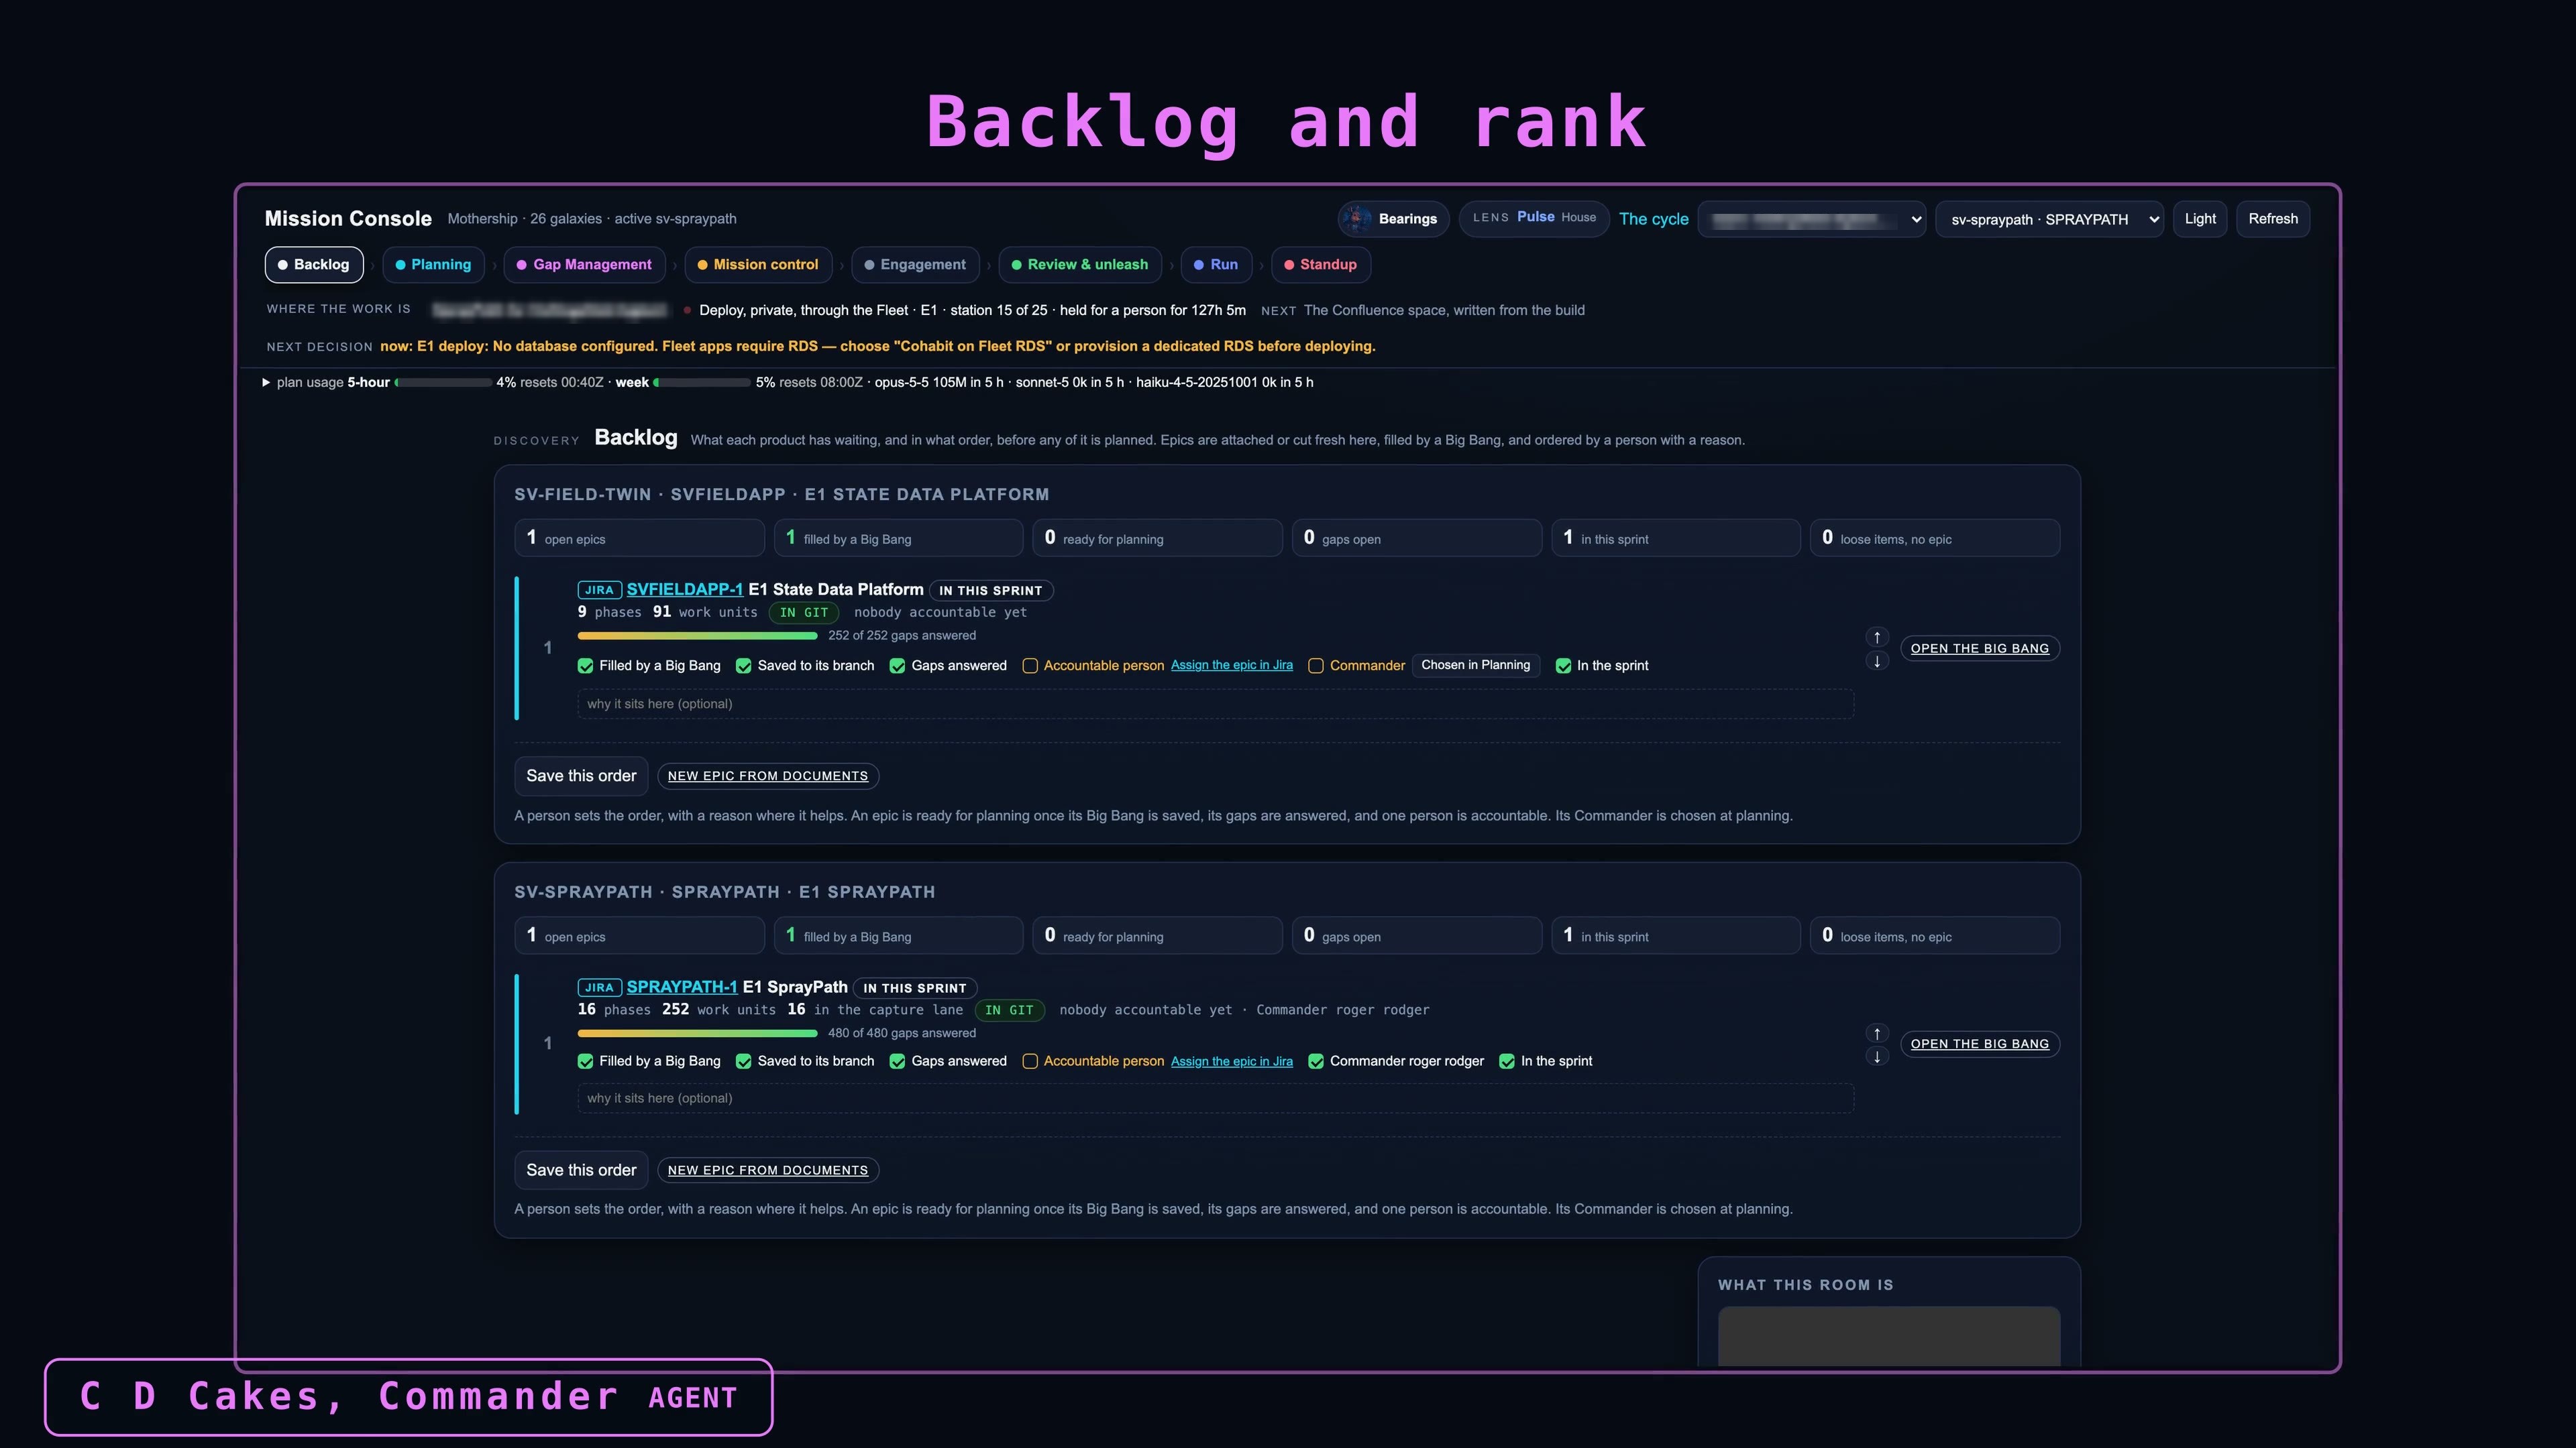
Task: Open the Standup tab
Action: pos(1321,265)
